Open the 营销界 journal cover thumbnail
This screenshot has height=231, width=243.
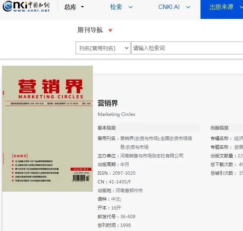tap(47, 129)
